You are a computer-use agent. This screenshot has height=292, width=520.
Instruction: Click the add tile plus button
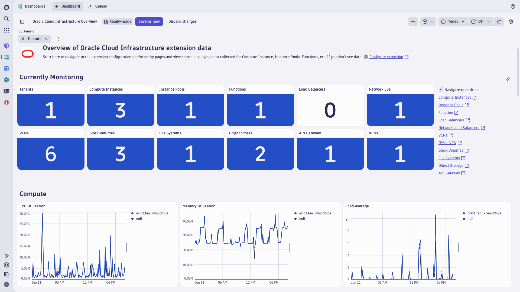click(x=413, y=22)
